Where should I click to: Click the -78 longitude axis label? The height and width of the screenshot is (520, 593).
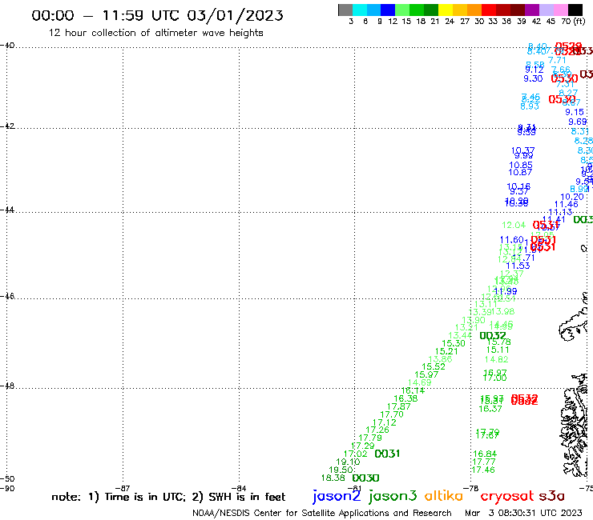click(x=471, y=488)
